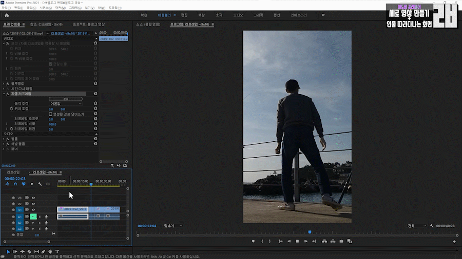Click the Export Frame camera icon
The image size is (462, 259).
coord(341,241)
